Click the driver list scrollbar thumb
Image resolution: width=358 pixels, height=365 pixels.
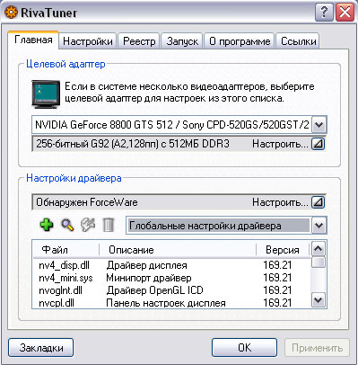tap(318, 262)
